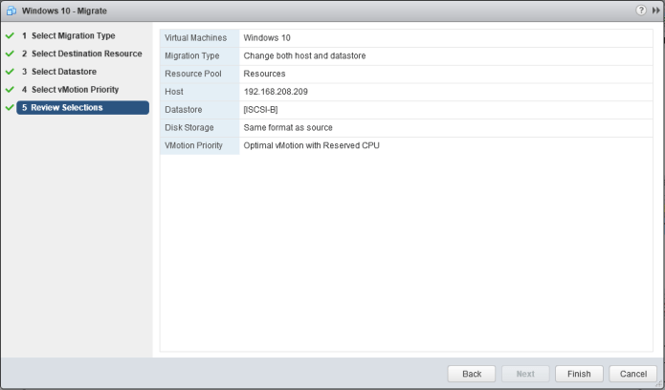Open the help question mark icon
665x390 pixels.
(x=639, y=9)
